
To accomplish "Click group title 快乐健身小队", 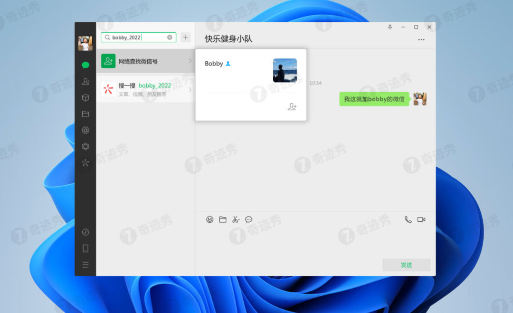I will coord(228,39).
